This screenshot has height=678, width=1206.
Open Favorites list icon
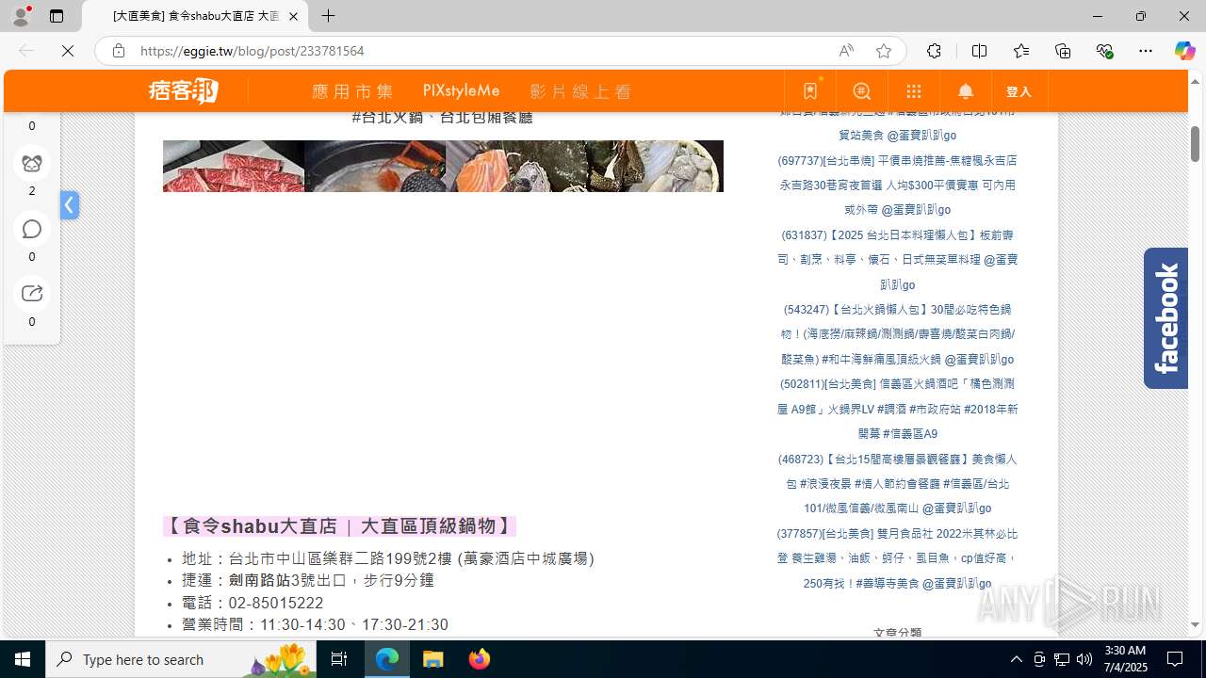[x=1021, y=51]
